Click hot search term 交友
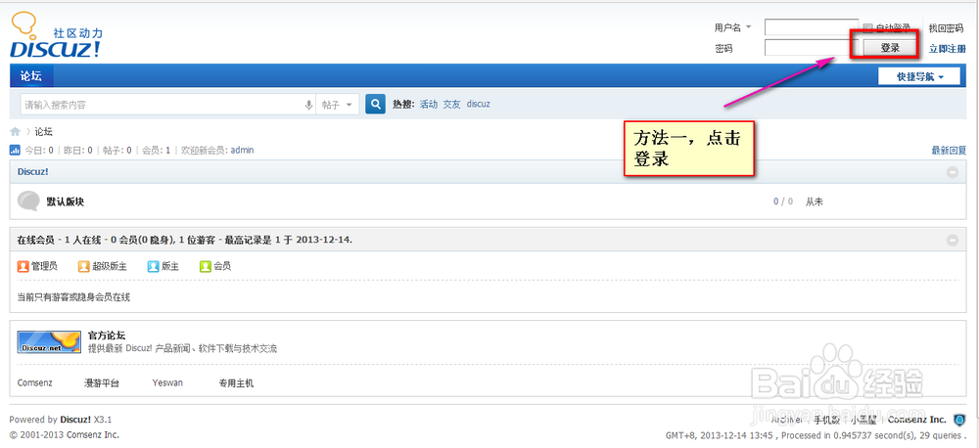979x448 pixels. [451, 105]
